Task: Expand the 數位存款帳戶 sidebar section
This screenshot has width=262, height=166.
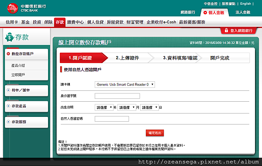Action: pyautogui.click(x=26, y=54)
